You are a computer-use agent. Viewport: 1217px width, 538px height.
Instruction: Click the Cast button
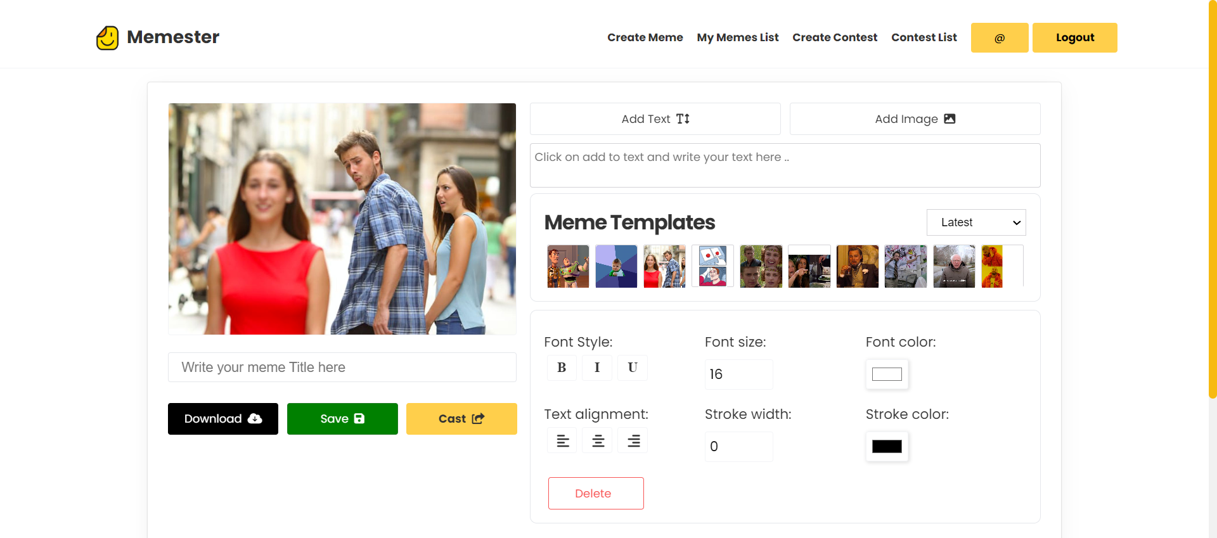coord(461,419)
